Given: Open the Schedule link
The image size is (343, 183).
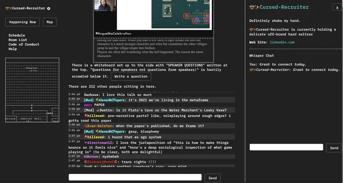Looking at the screenshot, I should (x=17, y=35).
